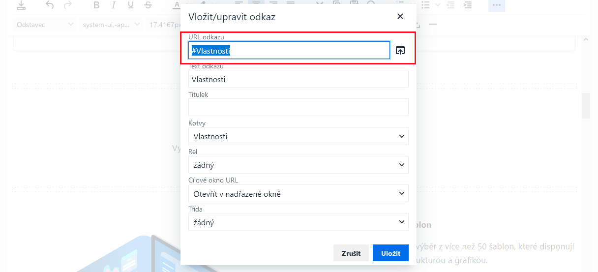Click into the Text odkazu field
Screen dimensions: 598x272
coord(298,79)
